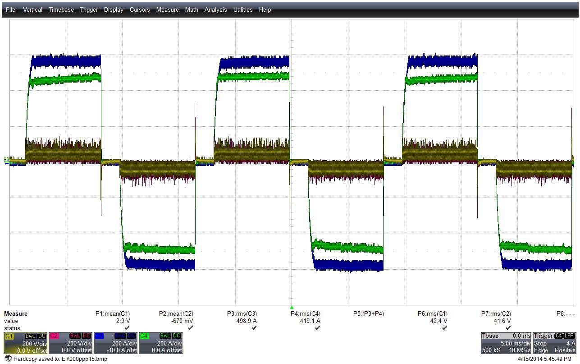The width and height of the screenshot is (580, 364).
Task: Click the DC coupling indicator on C1
Action: coord(42,336)
